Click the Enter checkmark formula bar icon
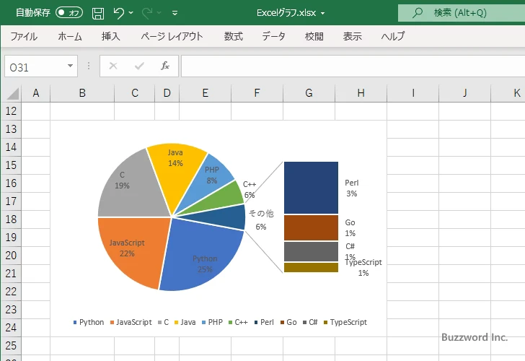The width and height of the screenshot is (525, 361). (x=139, y=66)
